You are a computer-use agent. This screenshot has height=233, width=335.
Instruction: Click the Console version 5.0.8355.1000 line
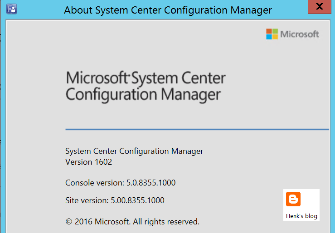[120, 183]
